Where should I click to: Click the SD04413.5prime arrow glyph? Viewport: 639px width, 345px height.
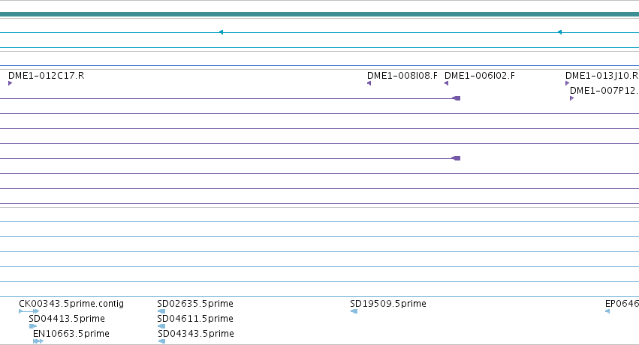tap(33, 326)
